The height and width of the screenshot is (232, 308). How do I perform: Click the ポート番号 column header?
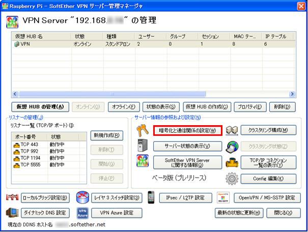click(x=30, y=137)
